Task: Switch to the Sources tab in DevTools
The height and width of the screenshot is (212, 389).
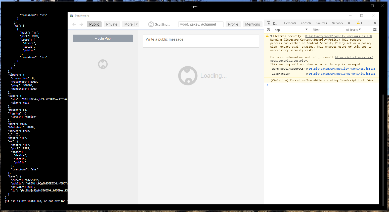Action: (322, 23)
